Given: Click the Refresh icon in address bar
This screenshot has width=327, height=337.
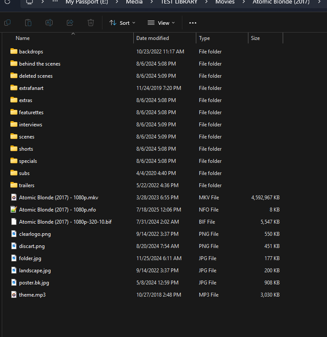Looking at the screenshot, I should 7,2.
